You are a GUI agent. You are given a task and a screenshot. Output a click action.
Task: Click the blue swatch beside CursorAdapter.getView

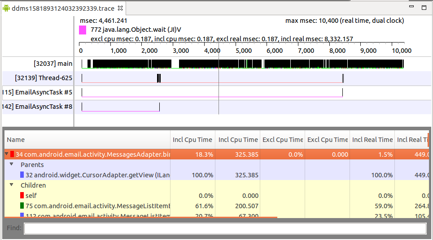[x=22, y=175]
